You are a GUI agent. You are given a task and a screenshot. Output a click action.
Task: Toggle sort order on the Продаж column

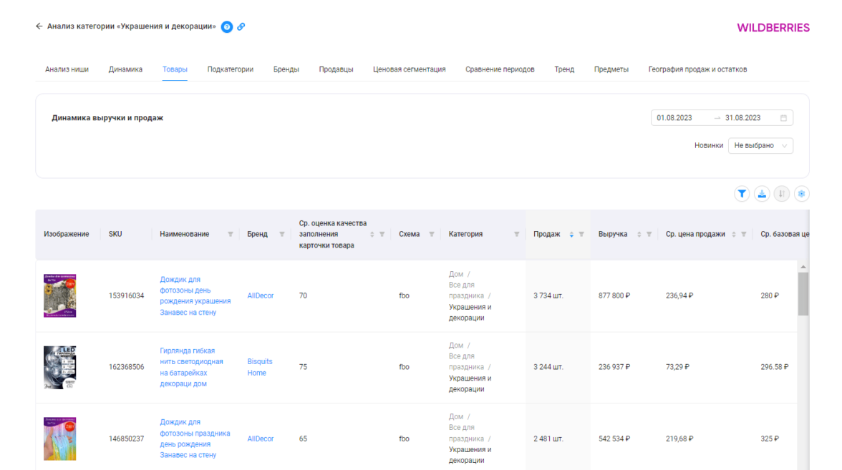(571, 234)
